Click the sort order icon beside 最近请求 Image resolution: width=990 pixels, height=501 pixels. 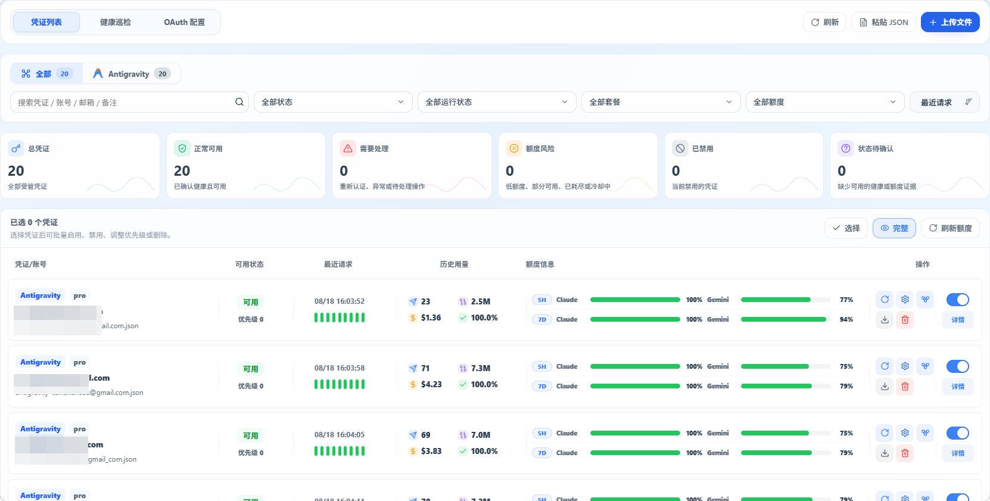[x=969, y=102]
